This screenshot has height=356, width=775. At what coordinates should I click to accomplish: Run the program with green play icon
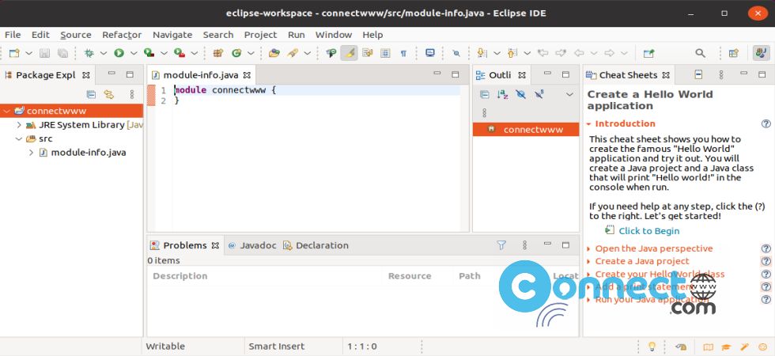click(x=119, y=53)
